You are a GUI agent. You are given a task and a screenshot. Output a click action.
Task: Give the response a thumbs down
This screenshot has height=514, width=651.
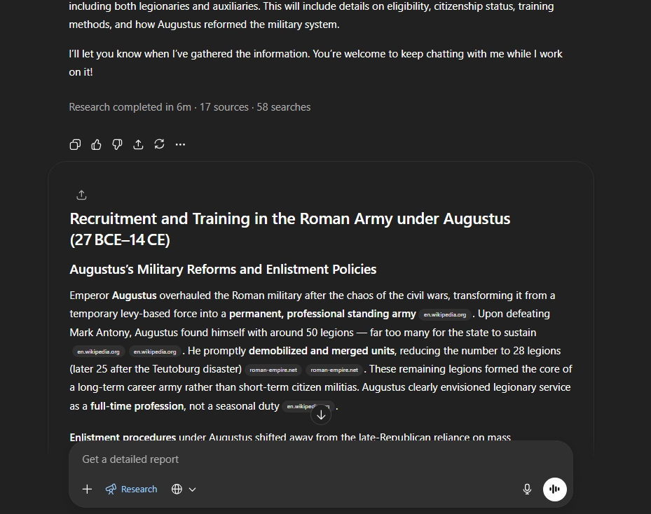(x=117, y=144)
